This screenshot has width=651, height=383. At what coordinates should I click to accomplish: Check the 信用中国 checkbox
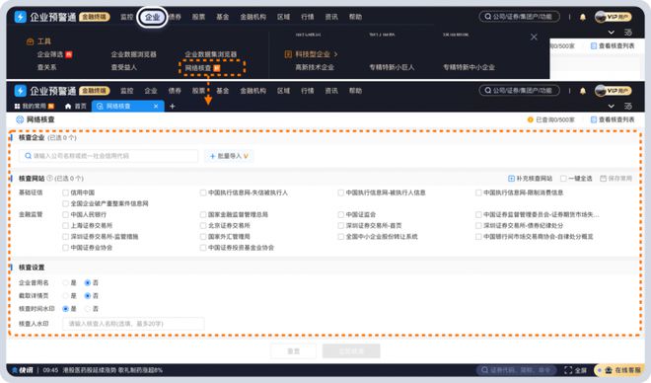click(65, 192)
